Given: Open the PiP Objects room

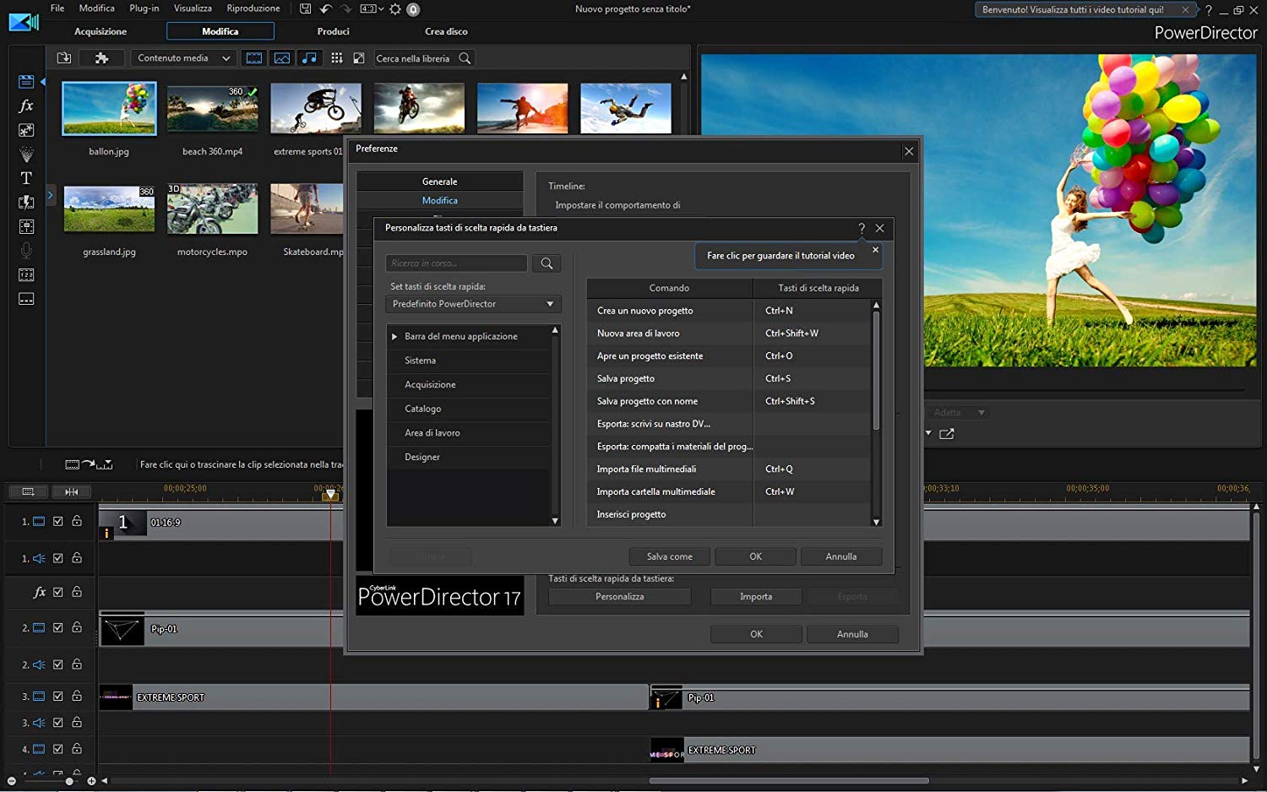Looking at the screenshot, I should pyautogui.click(x=26, y=130).
